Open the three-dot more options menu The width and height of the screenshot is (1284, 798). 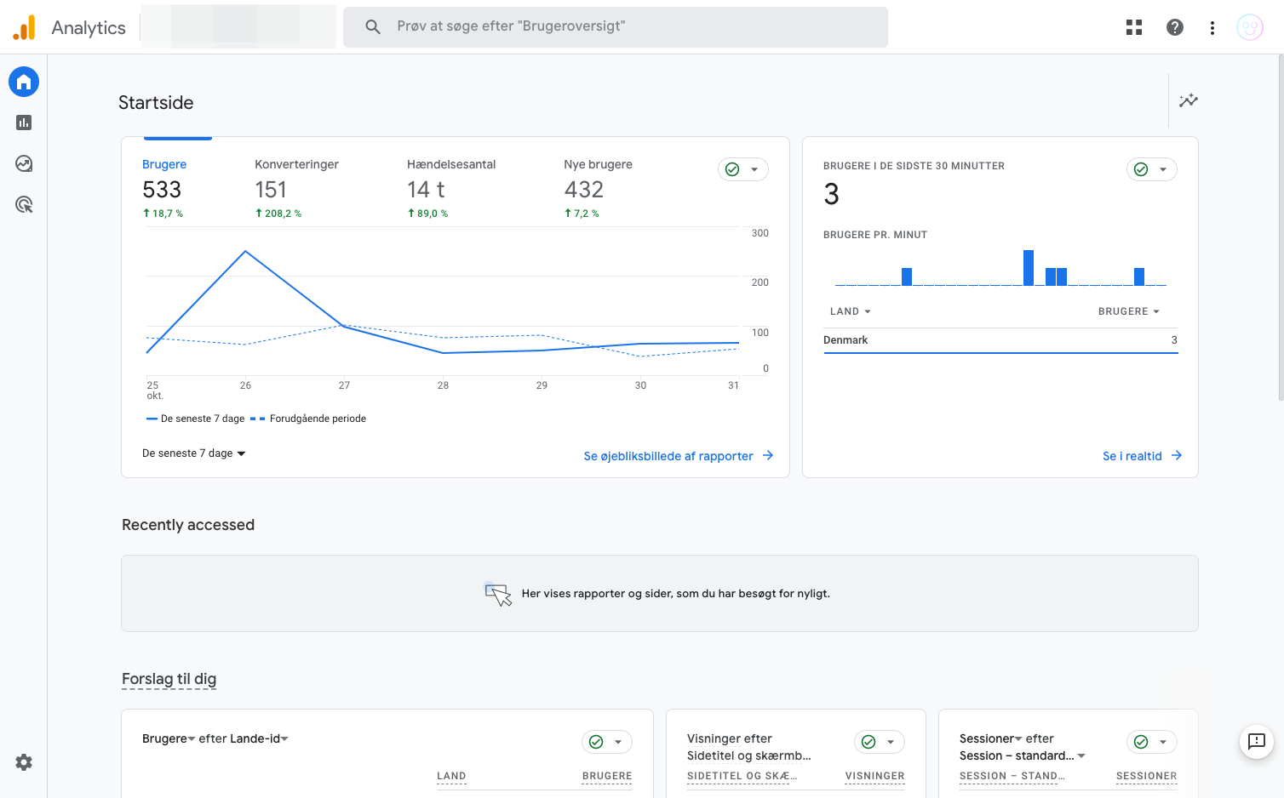1212,28
